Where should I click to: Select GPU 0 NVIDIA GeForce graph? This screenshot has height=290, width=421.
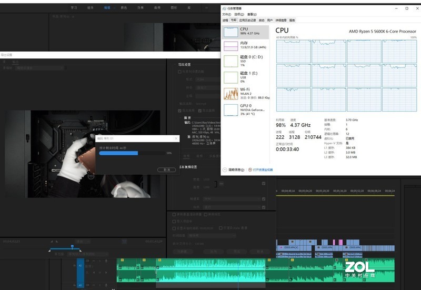tap(230, 109)
